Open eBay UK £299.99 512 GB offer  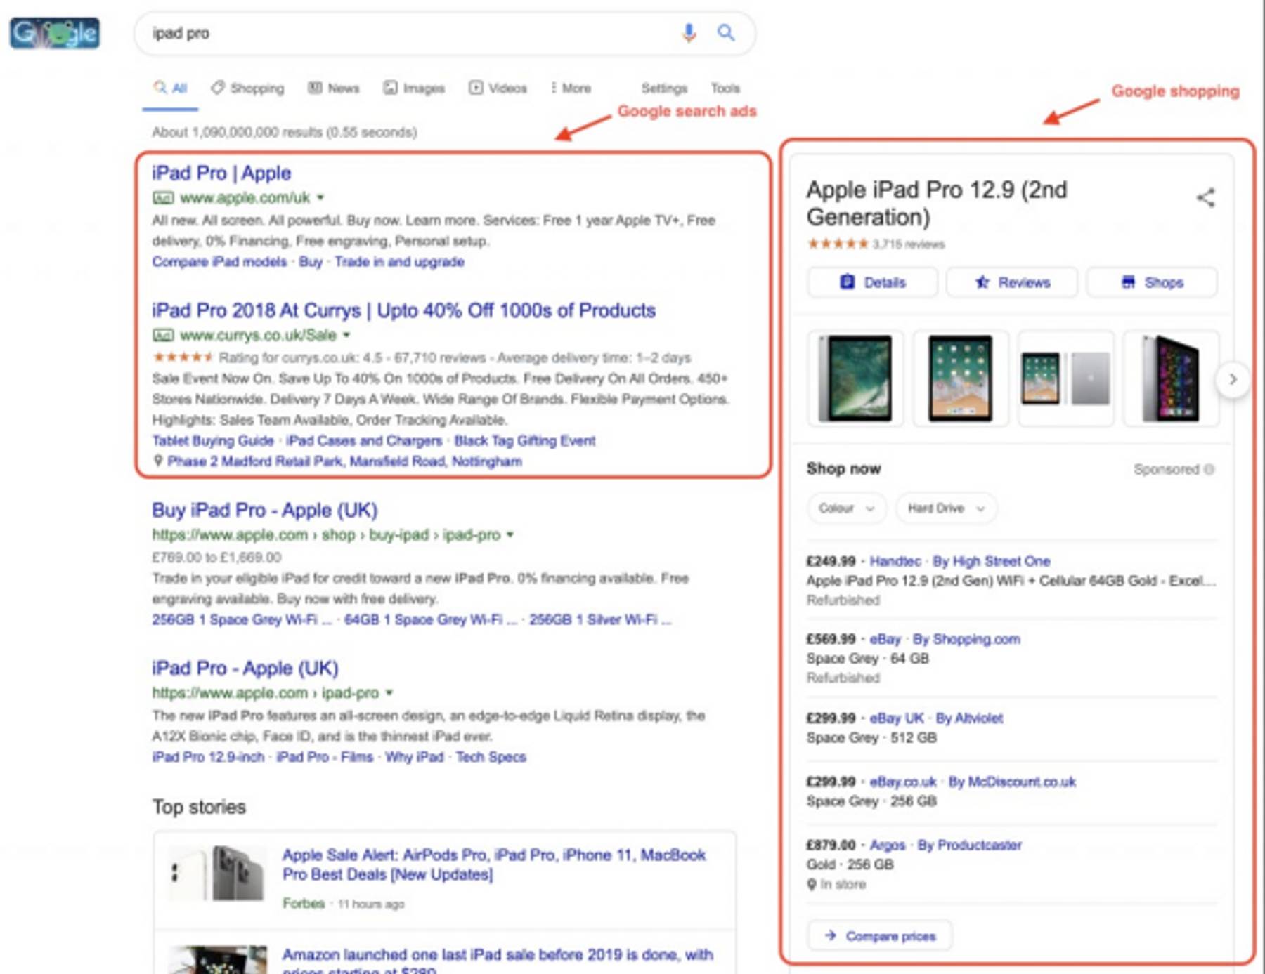1012,728
